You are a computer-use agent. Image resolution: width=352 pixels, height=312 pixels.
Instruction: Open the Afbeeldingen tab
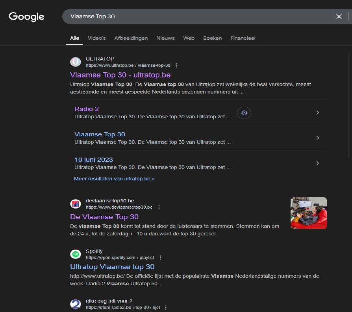point(131,38)
